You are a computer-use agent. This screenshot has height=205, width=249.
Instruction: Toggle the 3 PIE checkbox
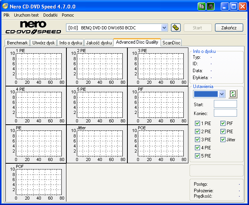click(197, 140)
